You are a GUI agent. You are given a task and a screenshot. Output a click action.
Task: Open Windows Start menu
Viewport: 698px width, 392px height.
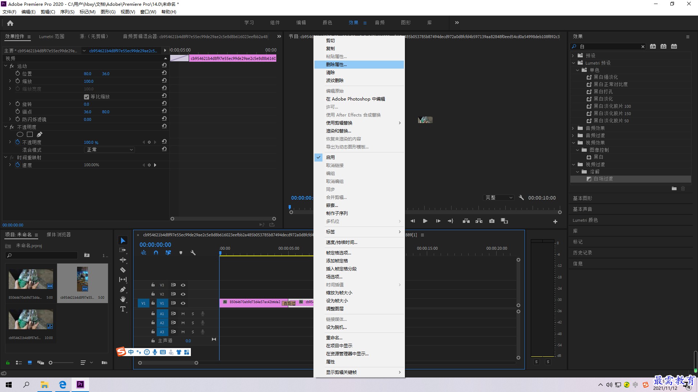point(9,384)
